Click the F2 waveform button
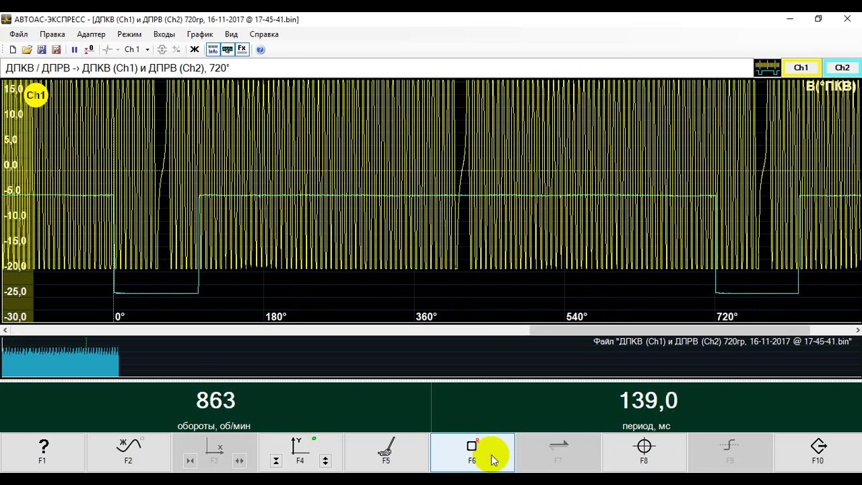862x485 pixels. 129,452
